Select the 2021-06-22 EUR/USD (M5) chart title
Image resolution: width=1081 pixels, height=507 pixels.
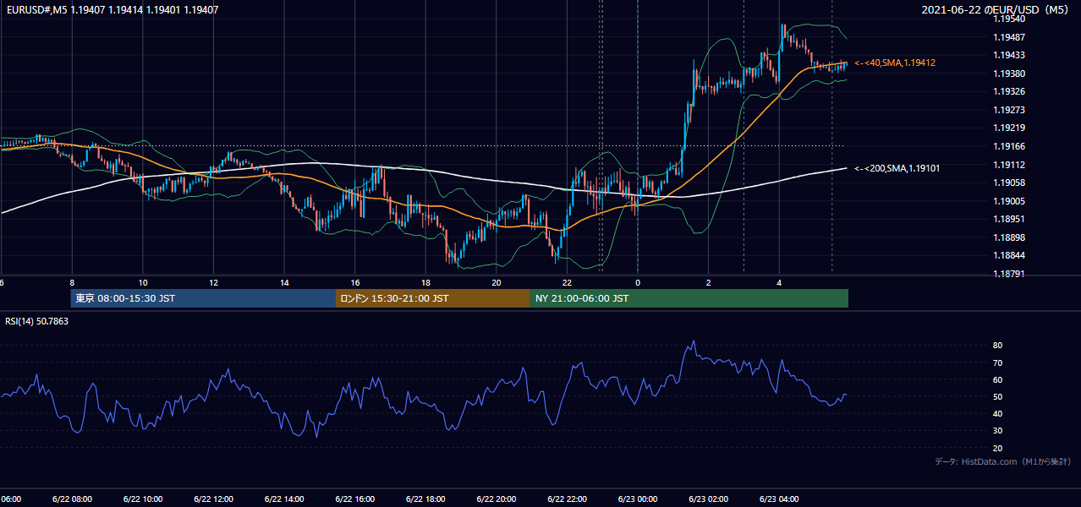[996, 10]
